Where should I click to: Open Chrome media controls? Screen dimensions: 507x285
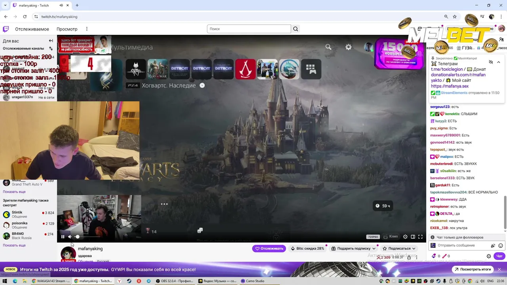tap(482, 17)
